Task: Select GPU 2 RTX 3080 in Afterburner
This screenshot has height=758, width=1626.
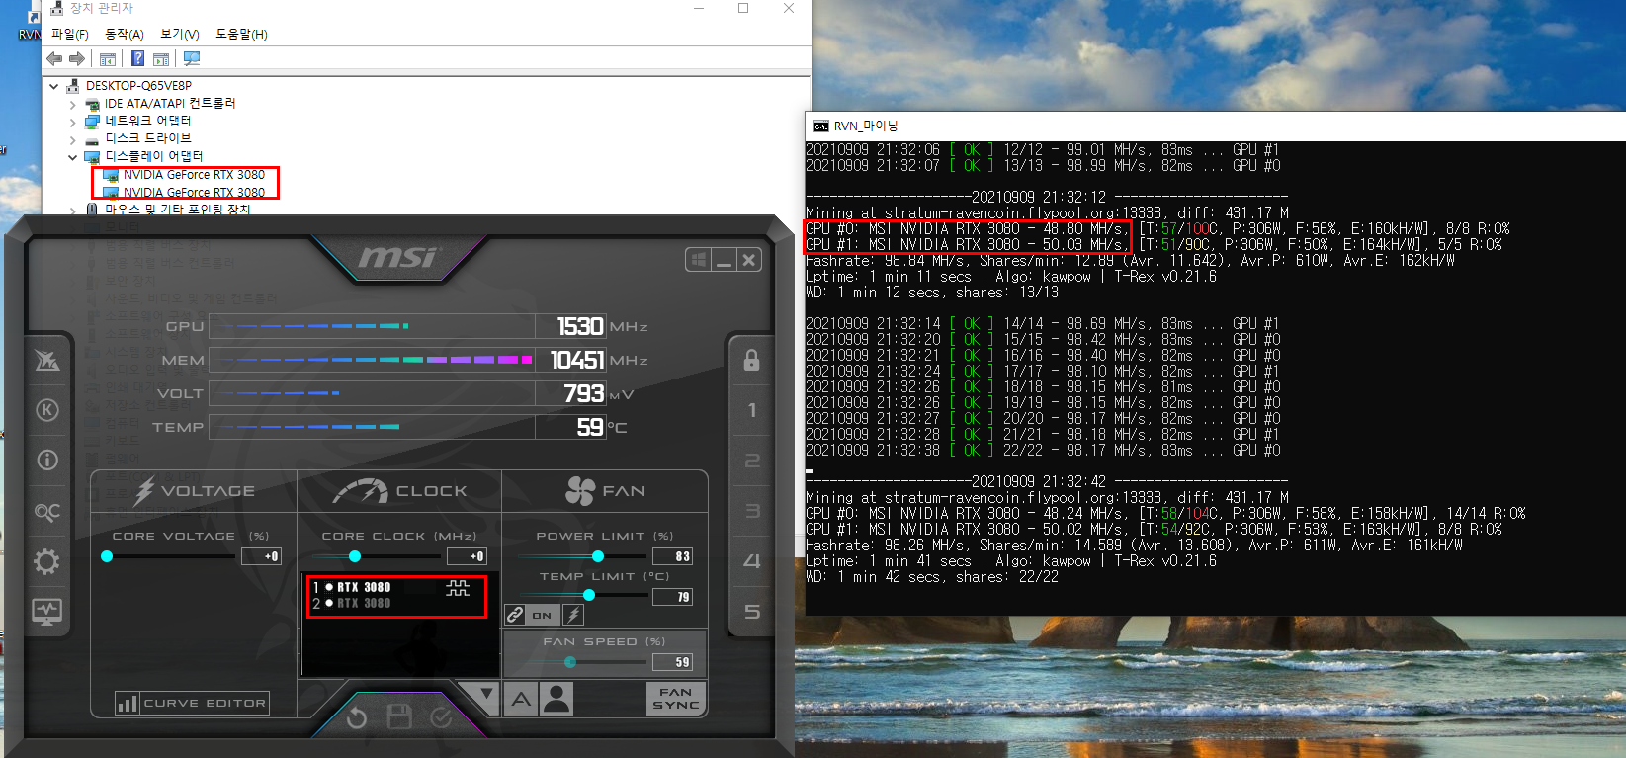Action: point(363,603)
